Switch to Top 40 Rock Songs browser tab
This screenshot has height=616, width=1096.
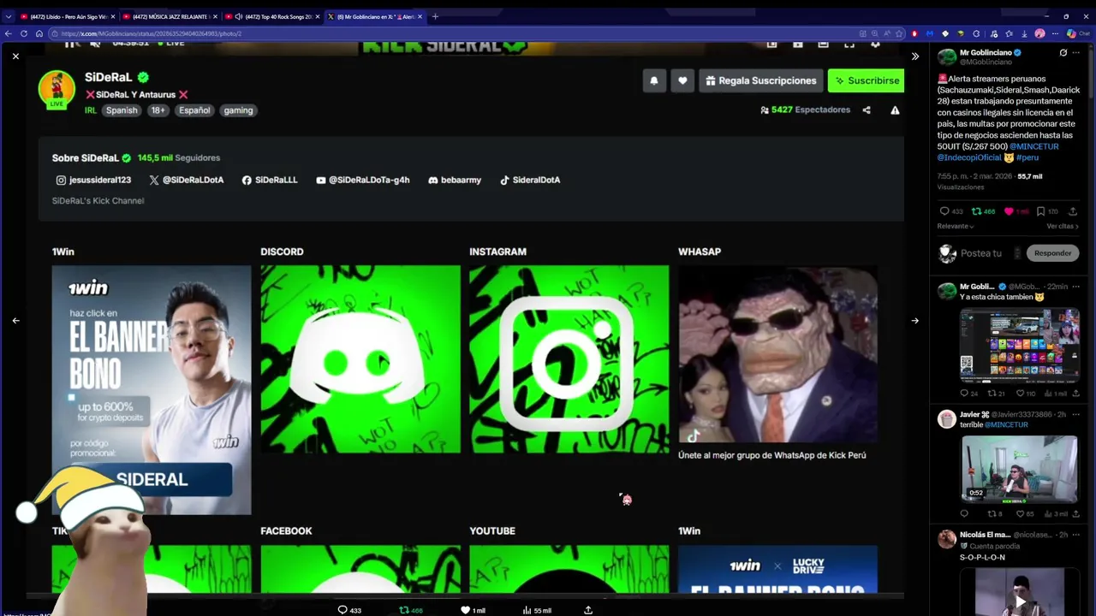click(x=274, y=16)
